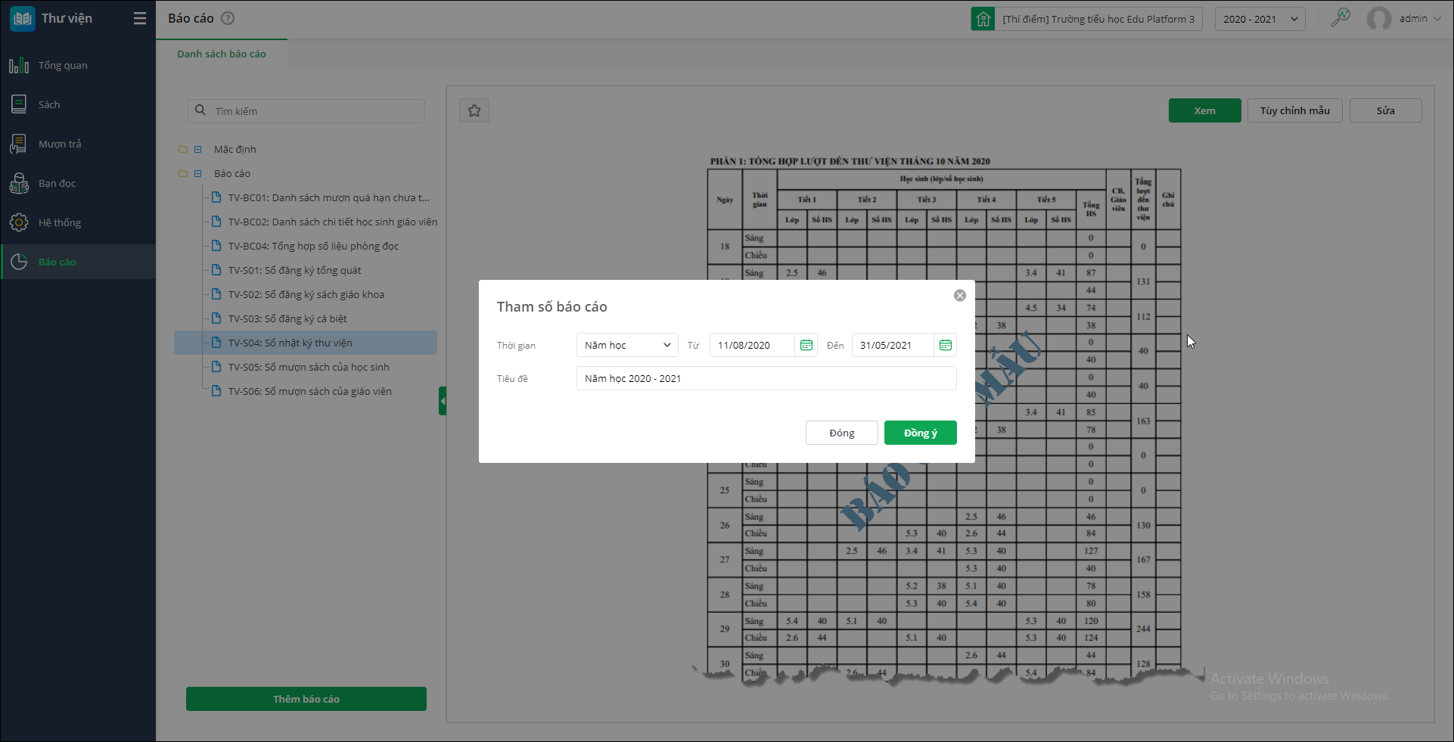Click the green school home icon
Viewport: 1454px width, 742px height.
click(983, 19)
